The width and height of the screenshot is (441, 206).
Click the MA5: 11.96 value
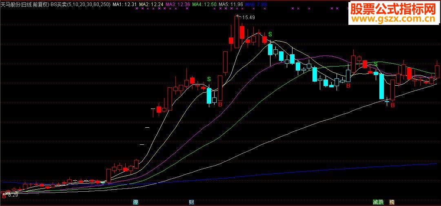point(231,4)
